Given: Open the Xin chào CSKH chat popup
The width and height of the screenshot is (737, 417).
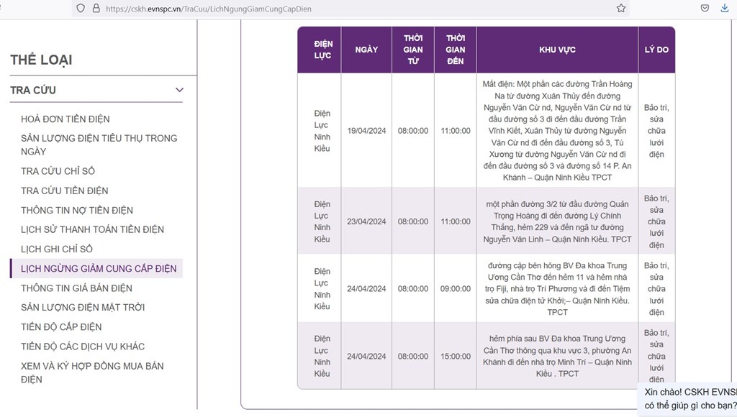Looking at the screenshot, I should click(687, 399).
